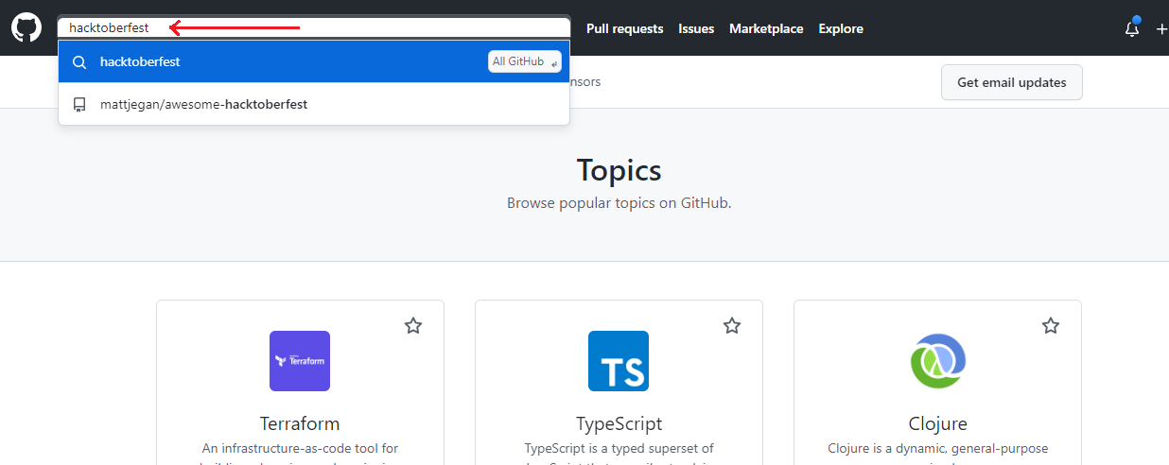Open the GitHub logo home link
This screenshot has width=1169, height=465.
click(x=26, y=27)
